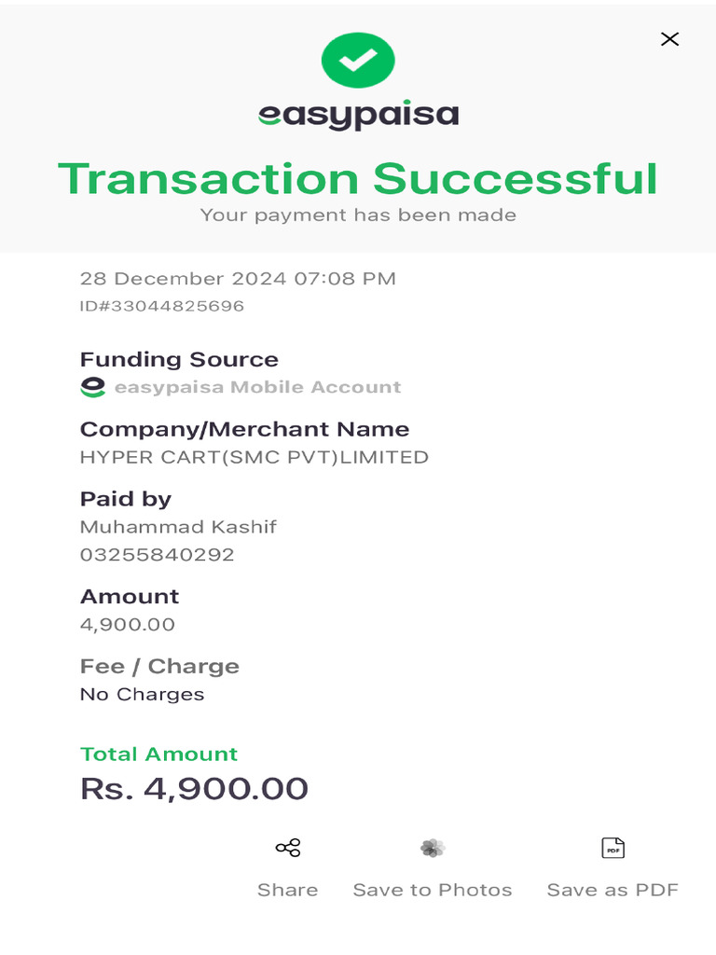Click the easypaisa Mobile Account logo icon

pyautogui.click(x=92, y=387)
